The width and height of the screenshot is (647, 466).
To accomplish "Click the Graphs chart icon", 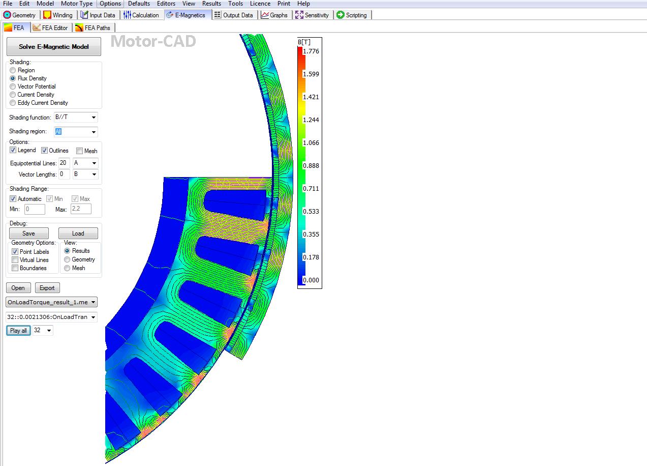I will click(x=265, y=15).
